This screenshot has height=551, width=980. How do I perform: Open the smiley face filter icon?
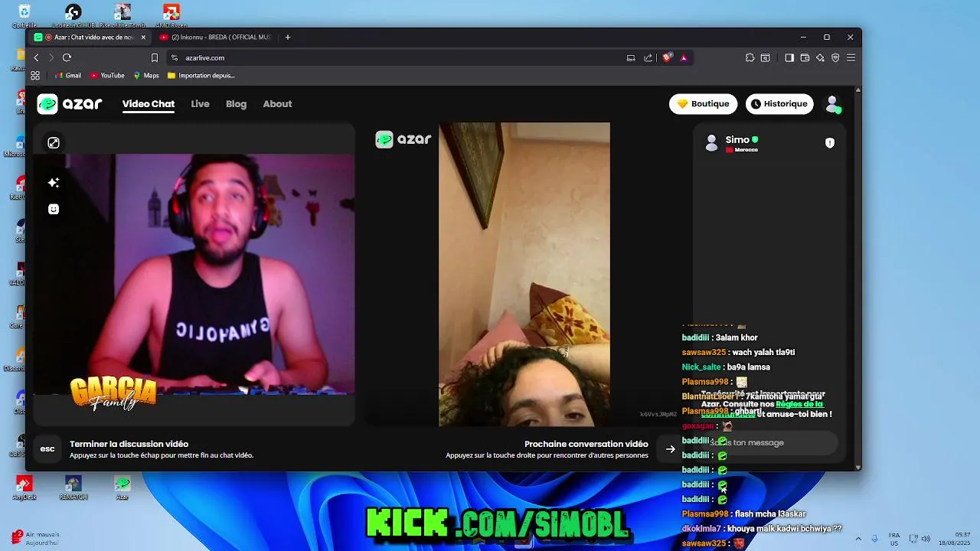click(54, 209)
